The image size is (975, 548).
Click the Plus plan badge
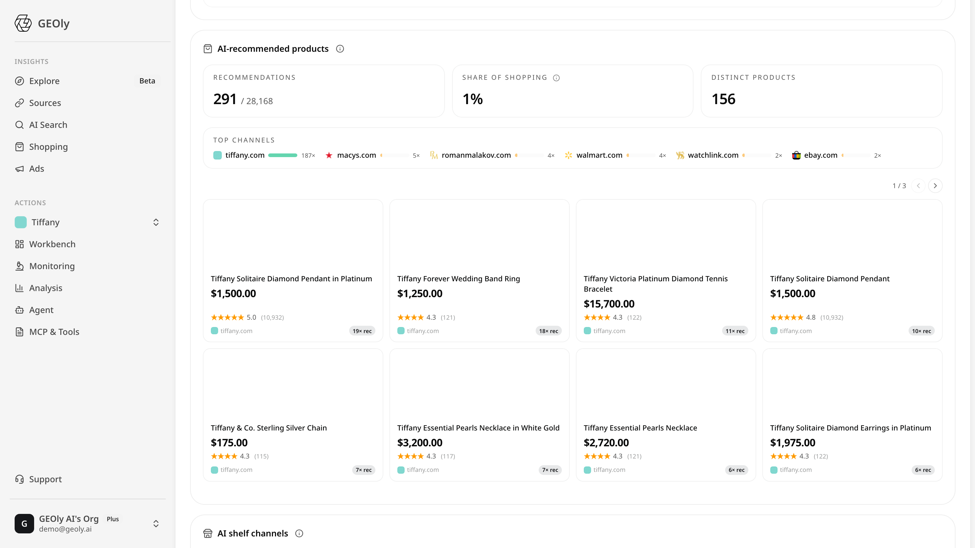tap(113, 519)
